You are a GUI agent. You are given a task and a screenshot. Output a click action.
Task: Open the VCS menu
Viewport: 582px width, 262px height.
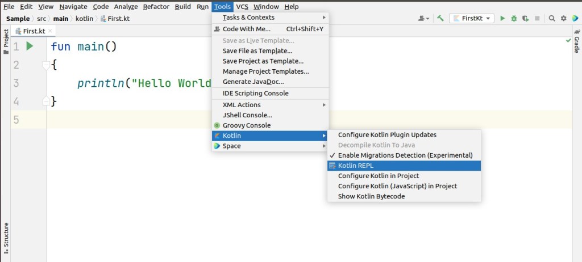tap(242, 7)
